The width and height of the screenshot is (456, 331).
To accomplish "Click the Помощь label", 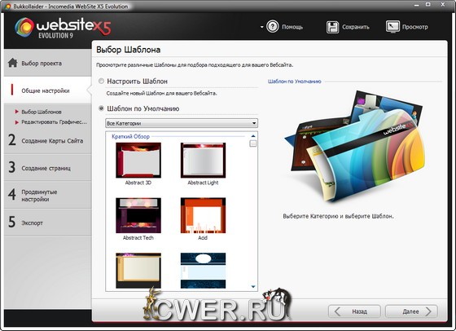I will tap(292, 27).
